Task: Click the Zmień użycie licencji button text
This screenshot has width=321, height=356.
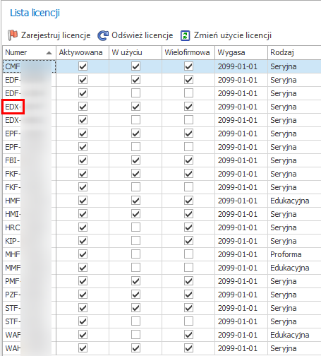Action: (x=233, y=35)
